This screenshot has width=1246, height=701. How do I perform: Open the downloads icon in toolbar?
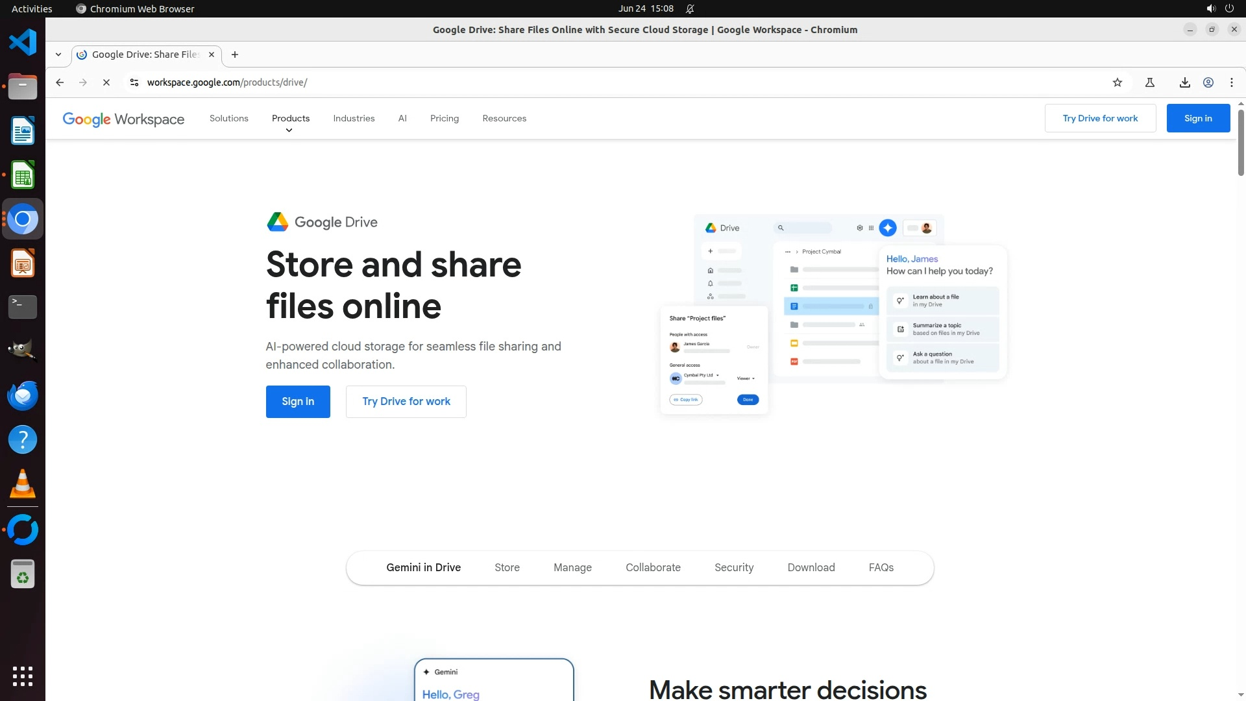click(x=1184, y=82)
